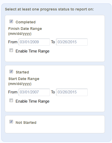The height and width of the screenshot is (143, 112).
Task: Click the Start Date From field 03/01/2007
Action: point(34,92)
